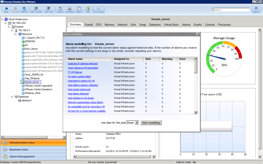Switch to the Processes tab

(224, 24)
